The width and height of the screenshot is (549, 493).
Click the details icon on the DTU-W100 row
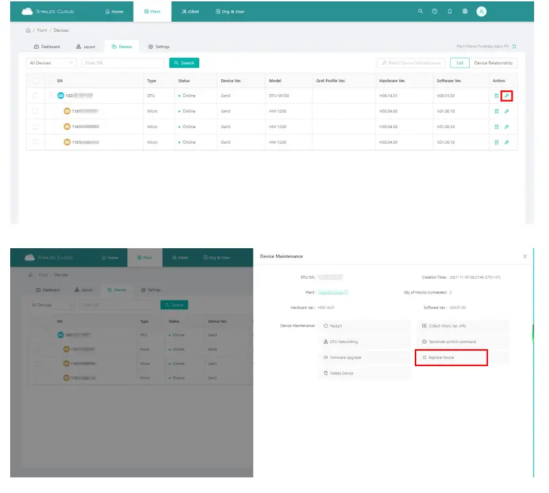[497, 96]
